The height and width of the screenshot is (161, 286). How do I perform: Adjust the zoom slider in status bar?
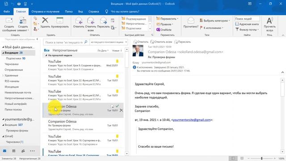(x=261, y=158)
